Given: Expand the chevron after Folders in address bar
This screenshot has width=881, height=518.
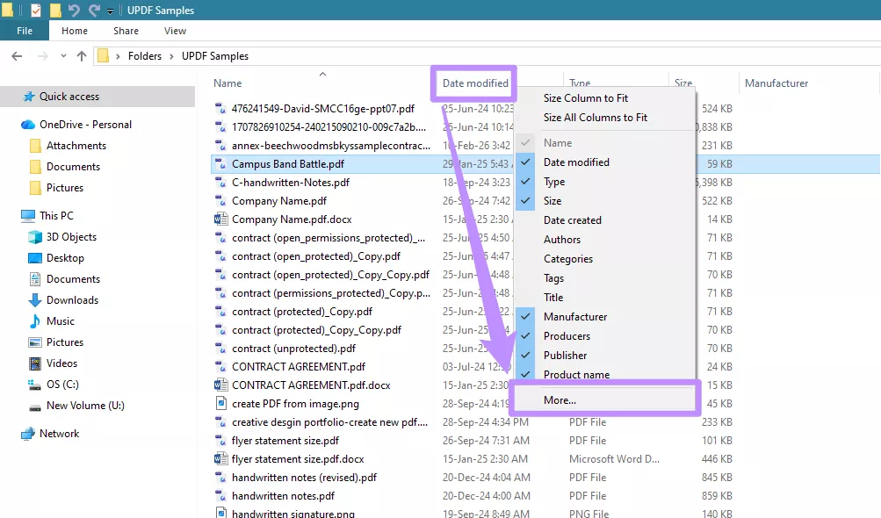Looking at the screenshot, I should point(171,55).
